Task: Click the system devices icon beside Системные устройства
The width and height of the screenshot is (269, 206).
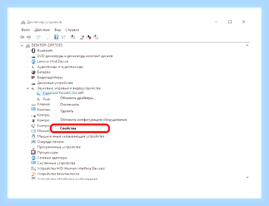Action: click(x=33, y=163)
